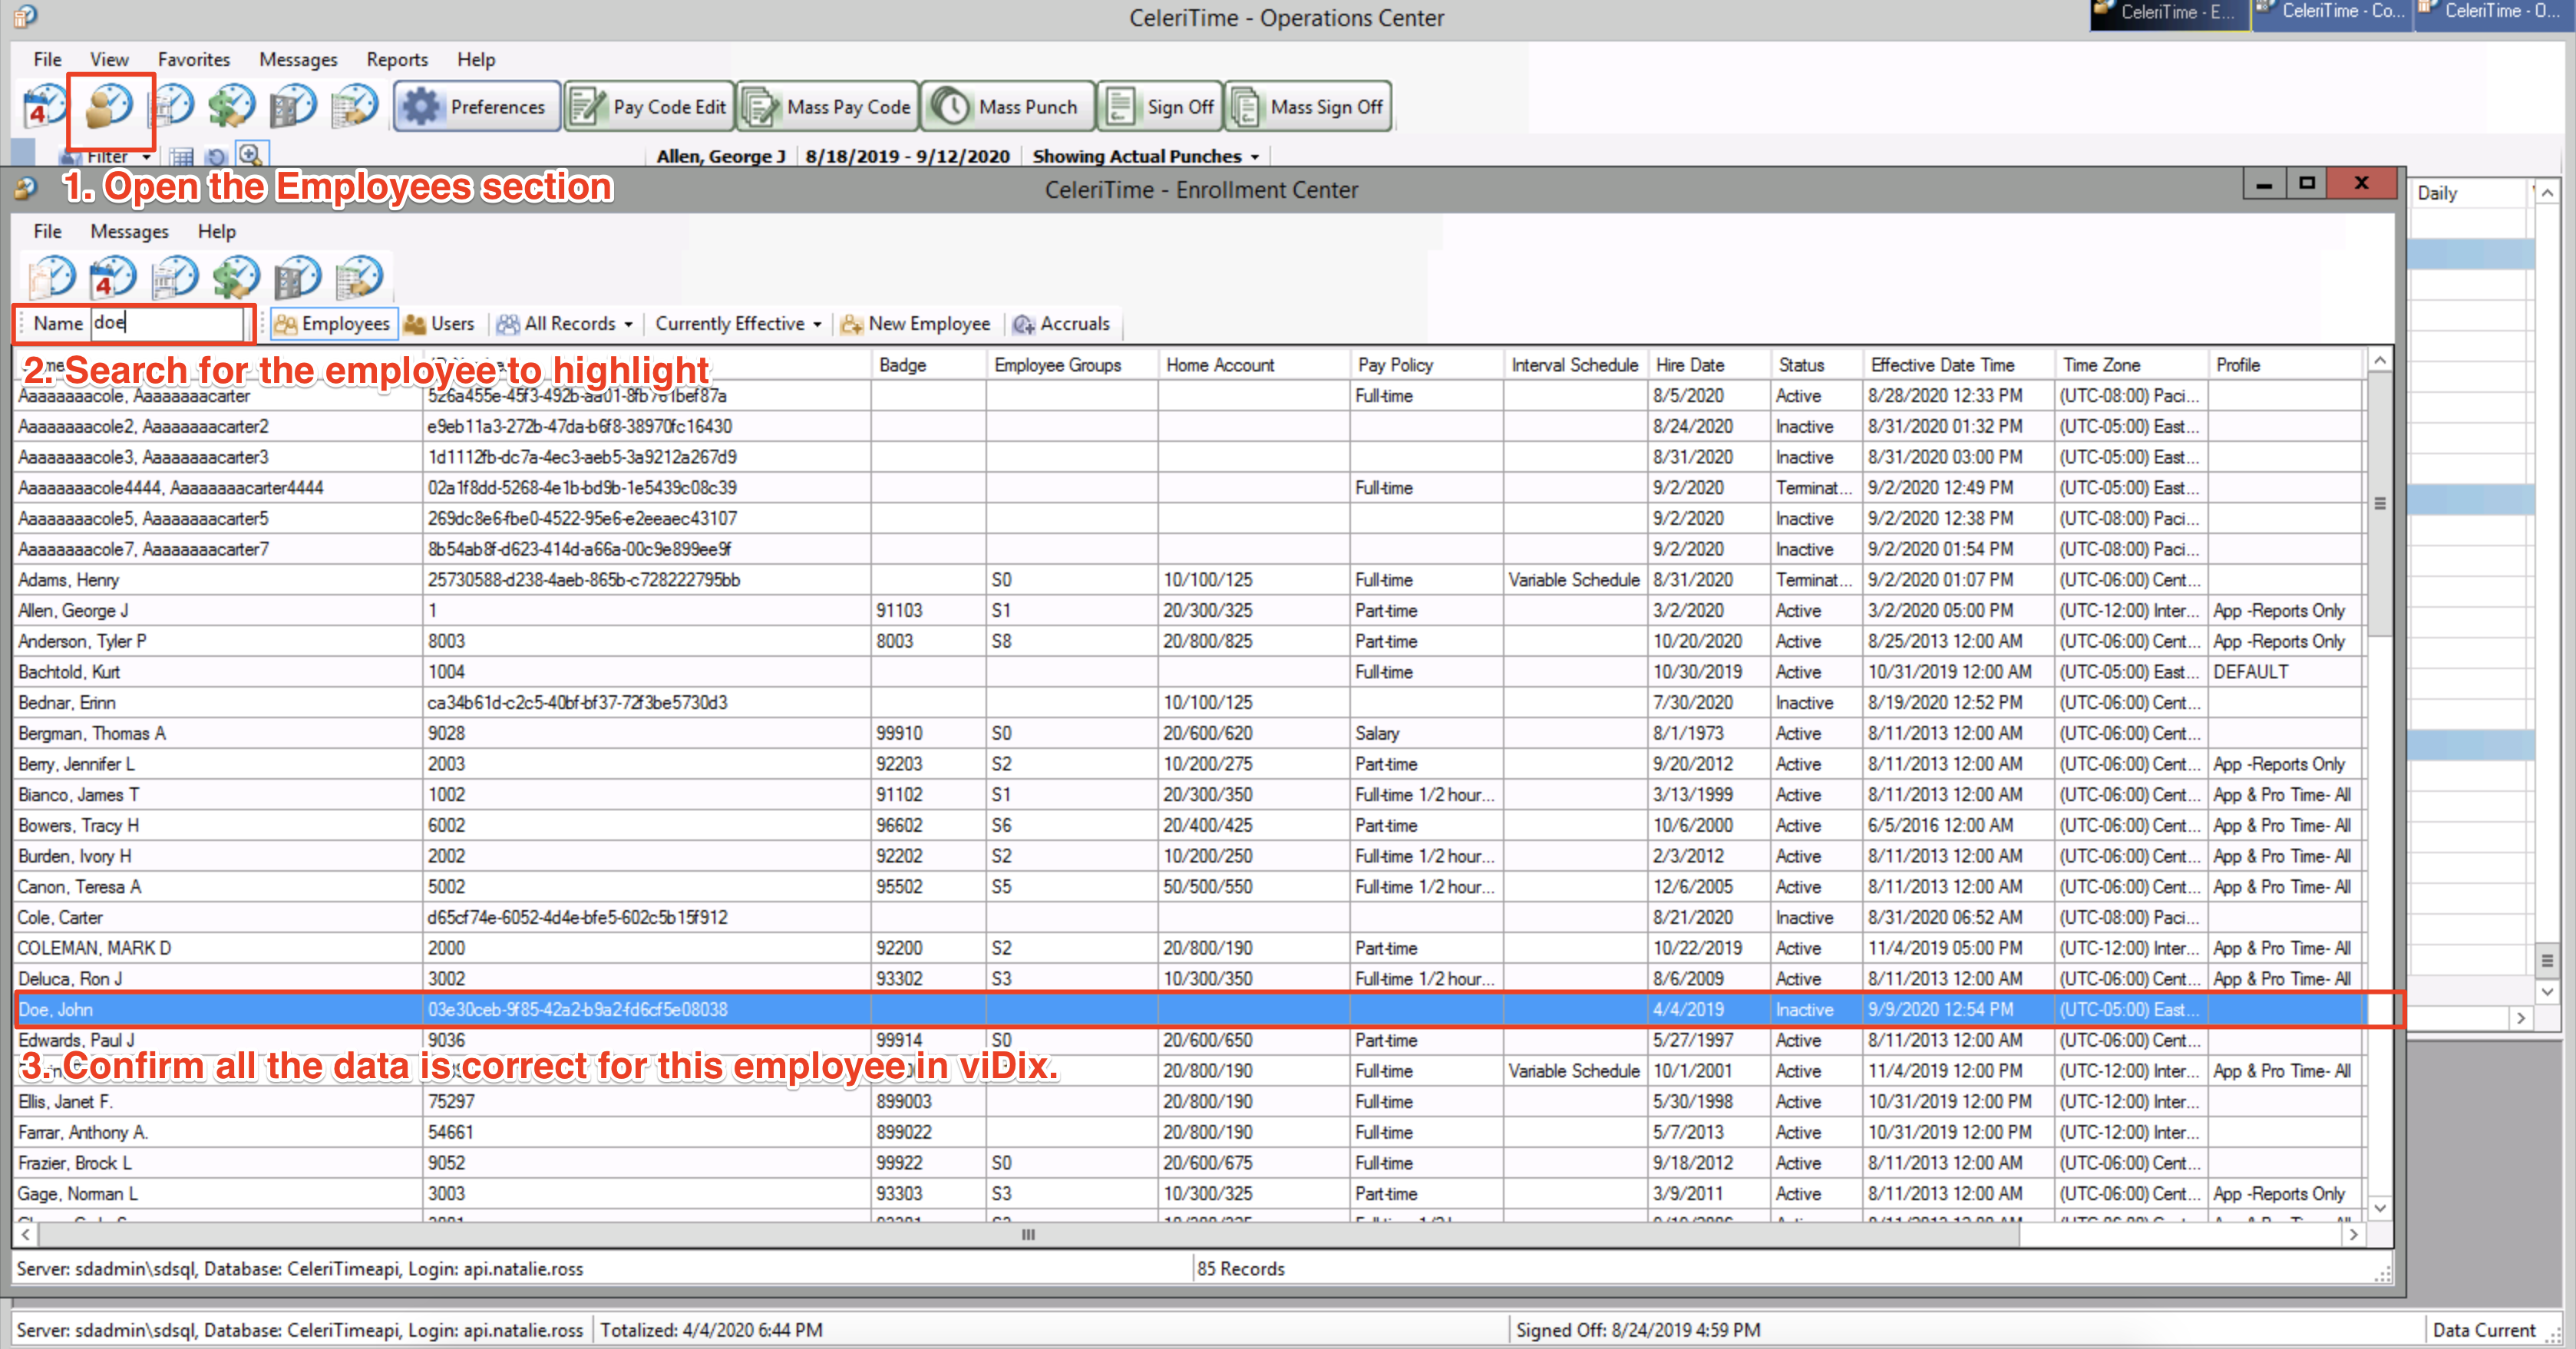Open the document clock icon in Enrollment Center toolbar

(52, 277)
